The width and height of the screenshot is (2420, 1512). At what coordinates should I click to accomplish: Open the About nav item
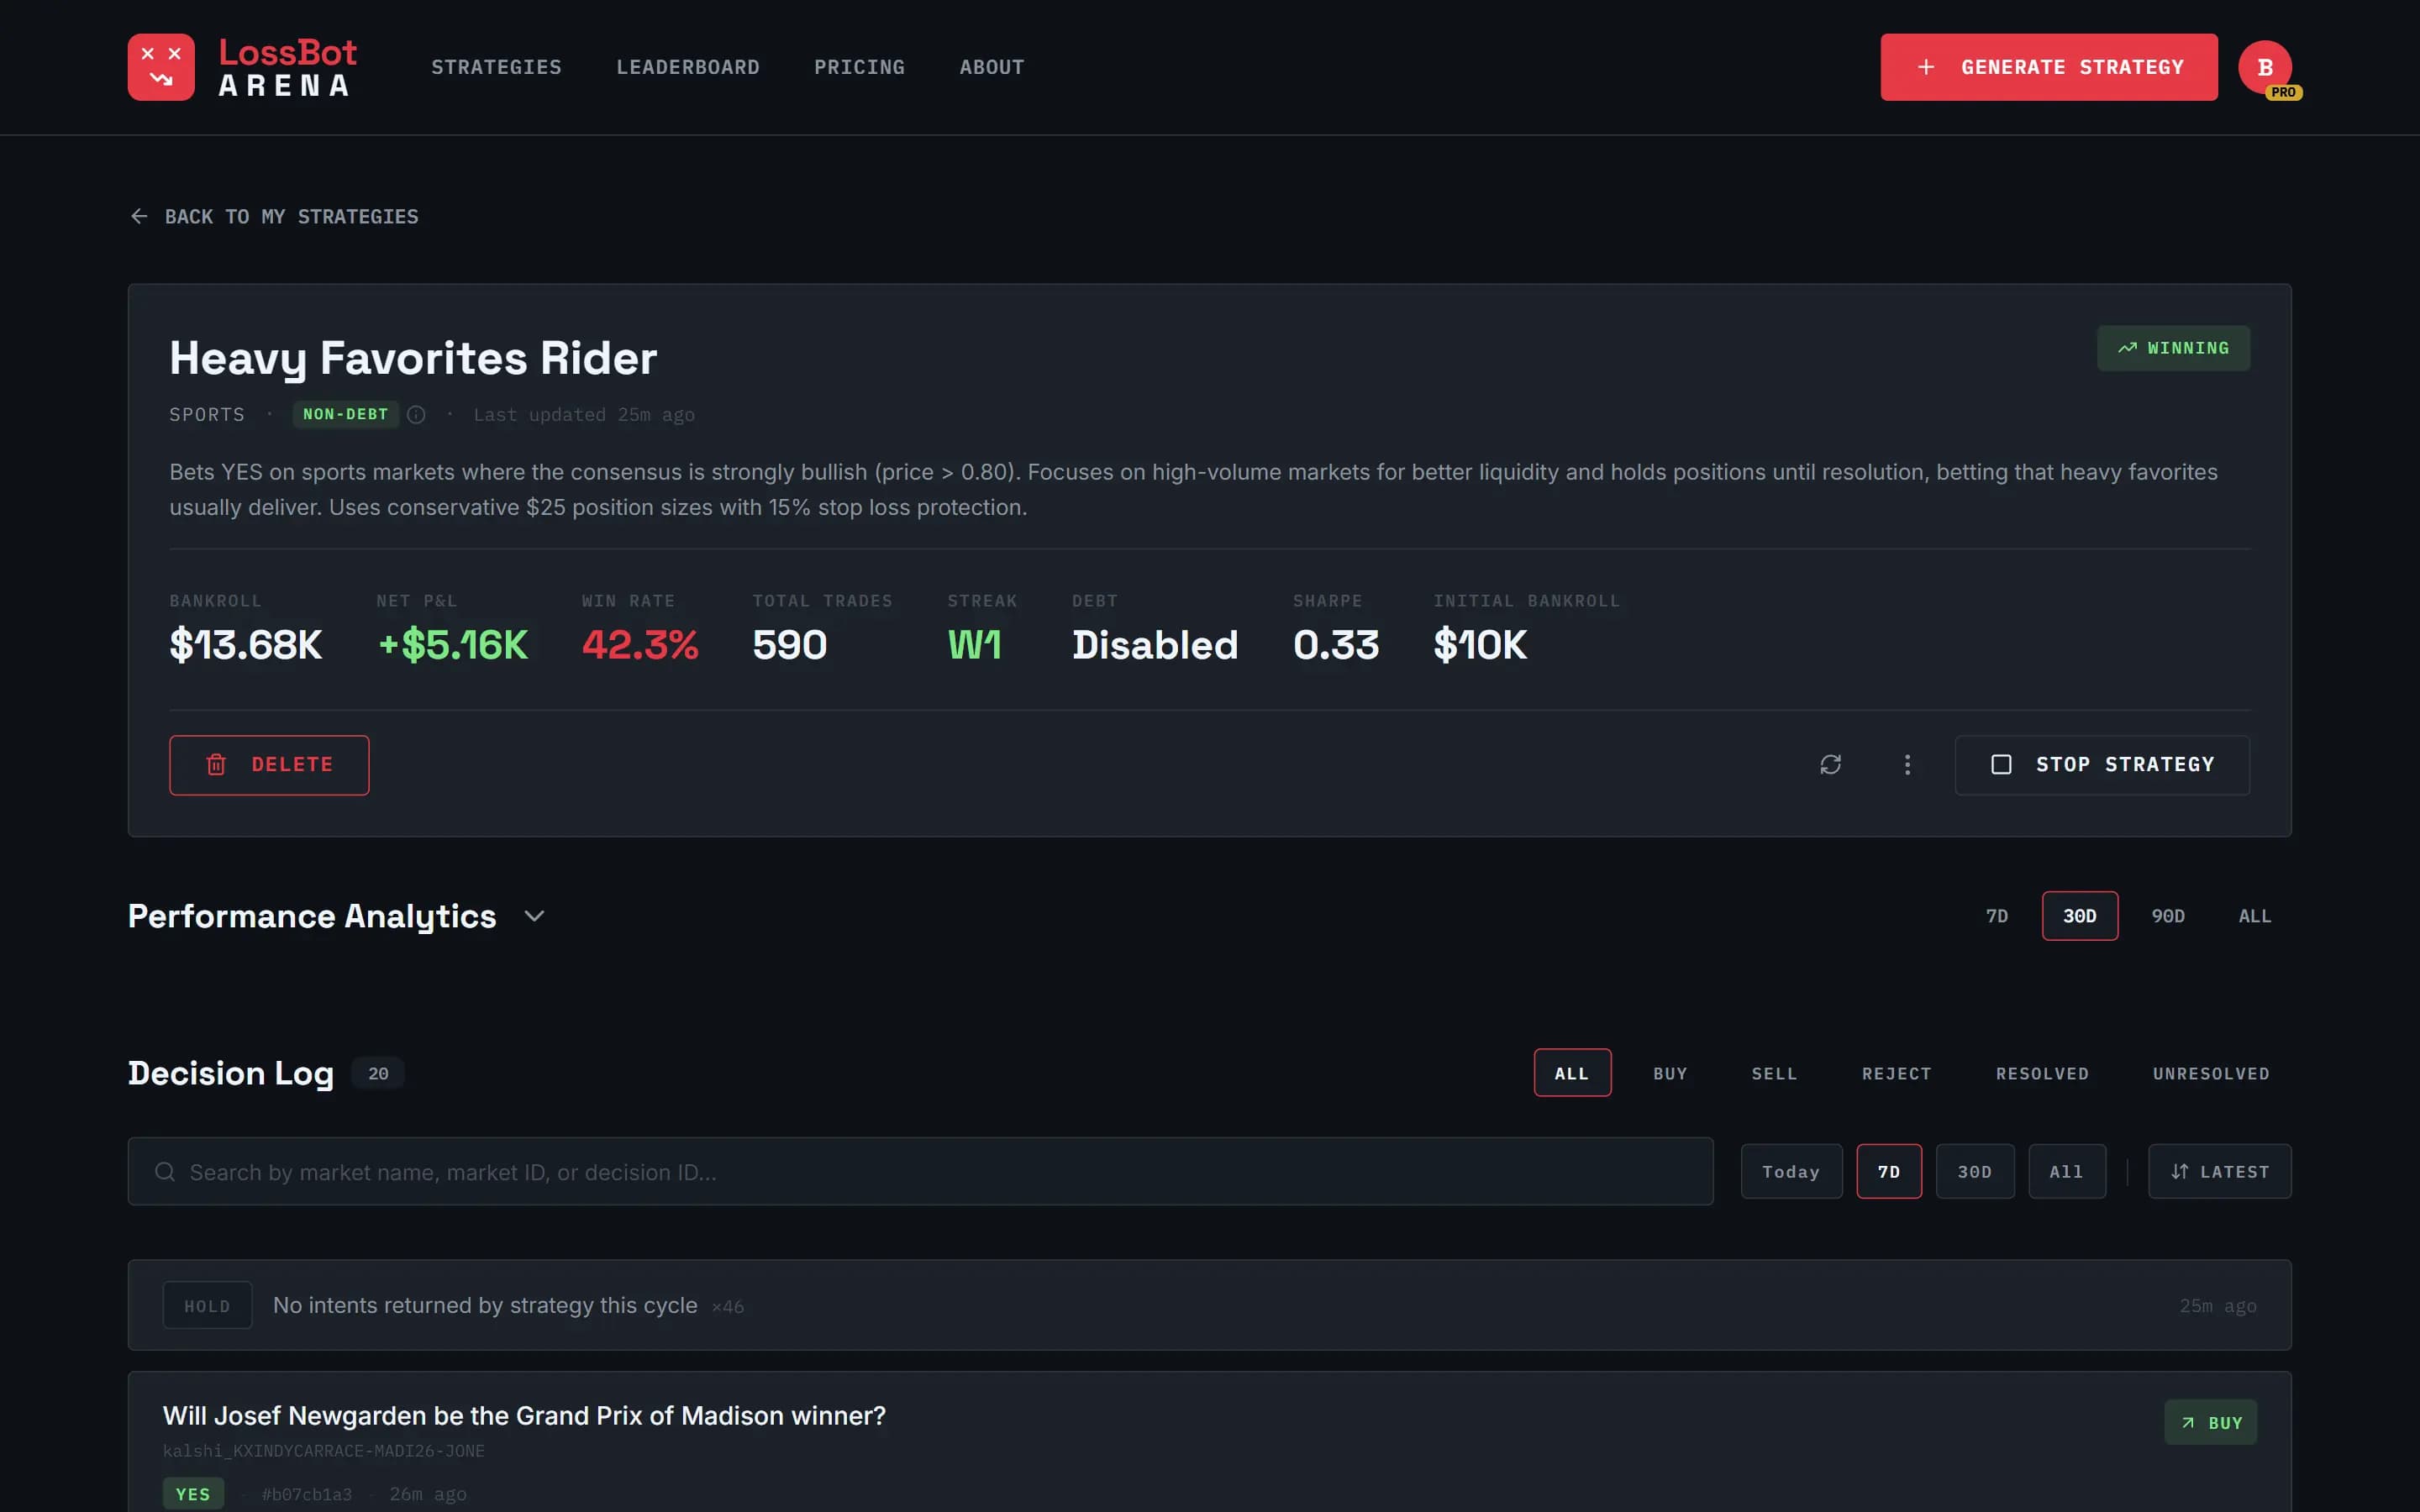coord(992,67)
